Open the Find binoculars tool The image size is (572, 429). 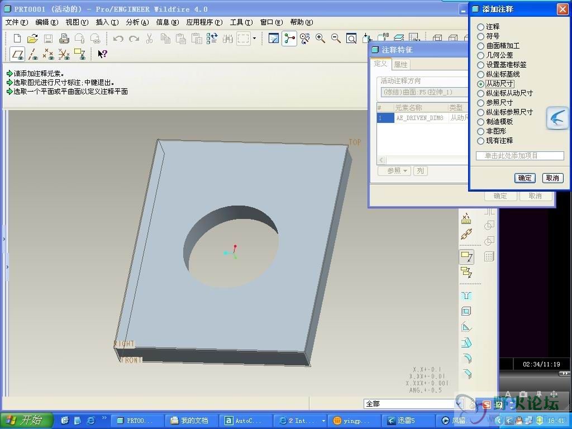click(228, 39)
